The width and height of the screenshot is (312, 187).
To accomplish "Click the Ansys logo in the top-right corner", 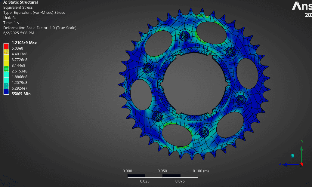I will click(x=302, y=7).
